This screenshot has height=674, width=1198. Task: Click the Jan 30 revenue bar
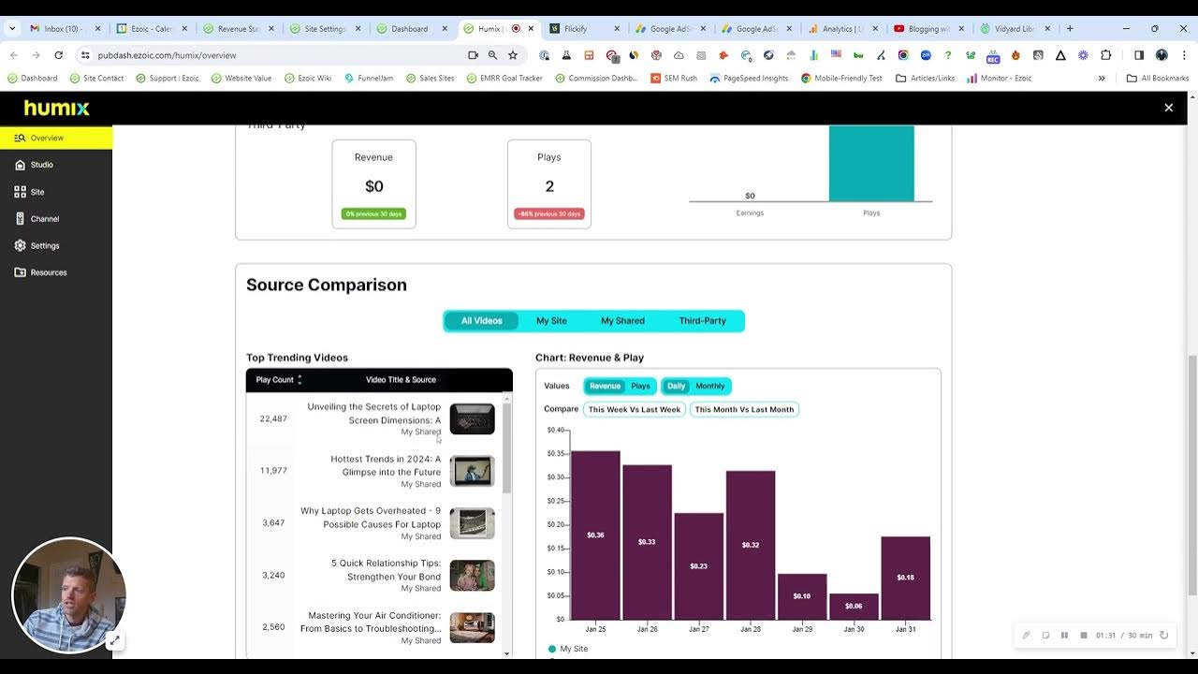point(854,607)
